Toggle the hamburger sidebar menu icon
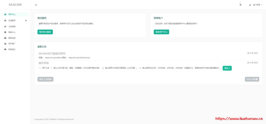The image size is (266, 124). tap(36, 5)
